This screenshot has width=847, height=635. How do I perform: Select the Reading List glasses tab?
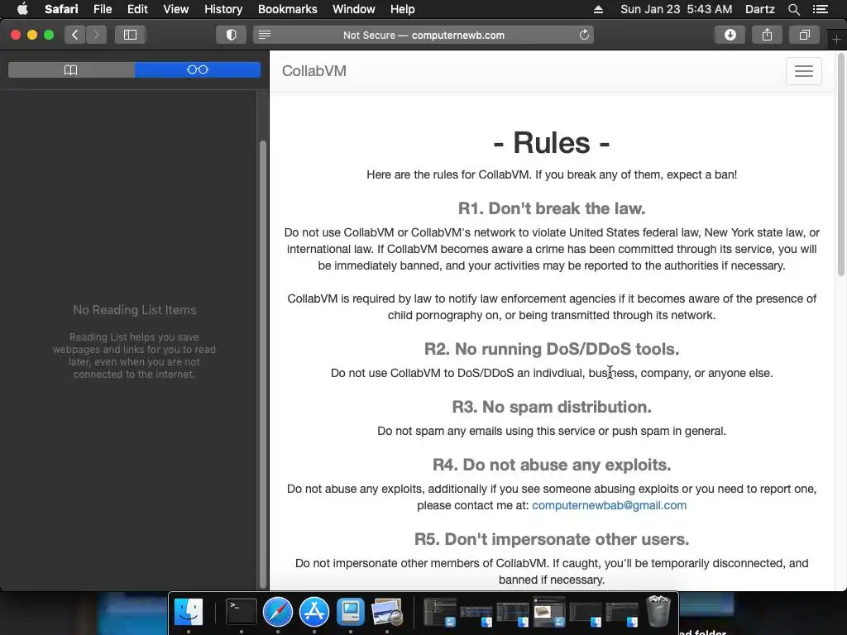pos(198,69)
